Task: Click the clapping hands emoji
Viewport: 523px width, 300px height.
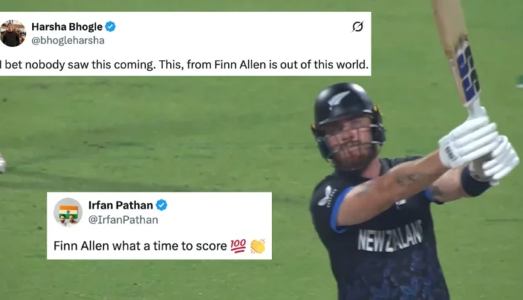Action: pyautogui.click(x=257, y=246)
